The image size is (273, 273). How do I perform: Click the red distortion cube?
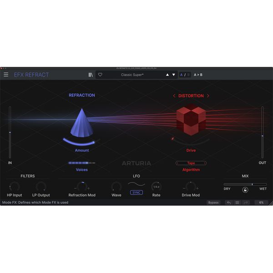[x=191, y=120]
